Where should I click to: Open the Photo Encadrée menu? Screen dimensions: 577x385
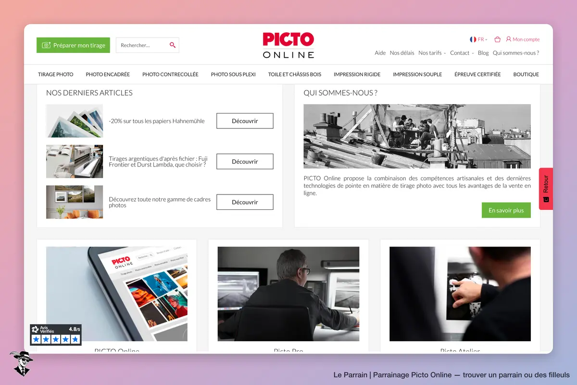108,75
